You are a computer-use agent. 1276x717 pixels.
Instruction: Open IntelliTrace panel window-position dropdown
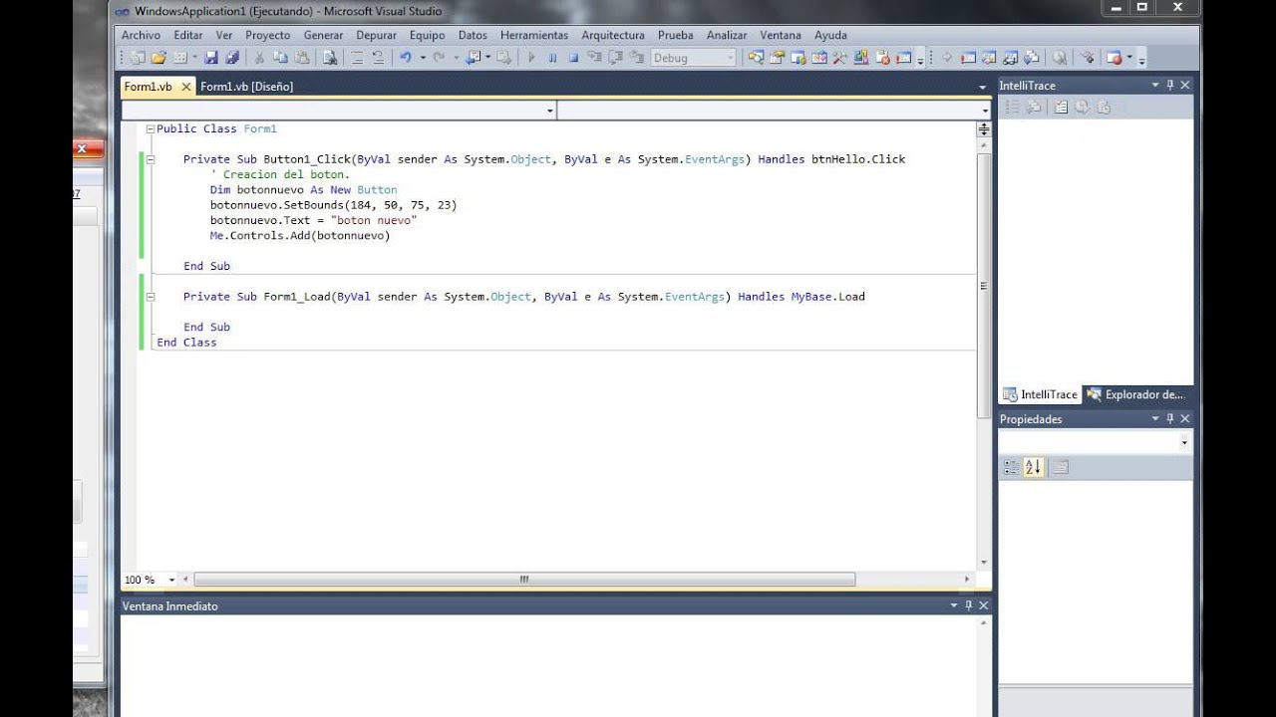tap(1155, 85)
